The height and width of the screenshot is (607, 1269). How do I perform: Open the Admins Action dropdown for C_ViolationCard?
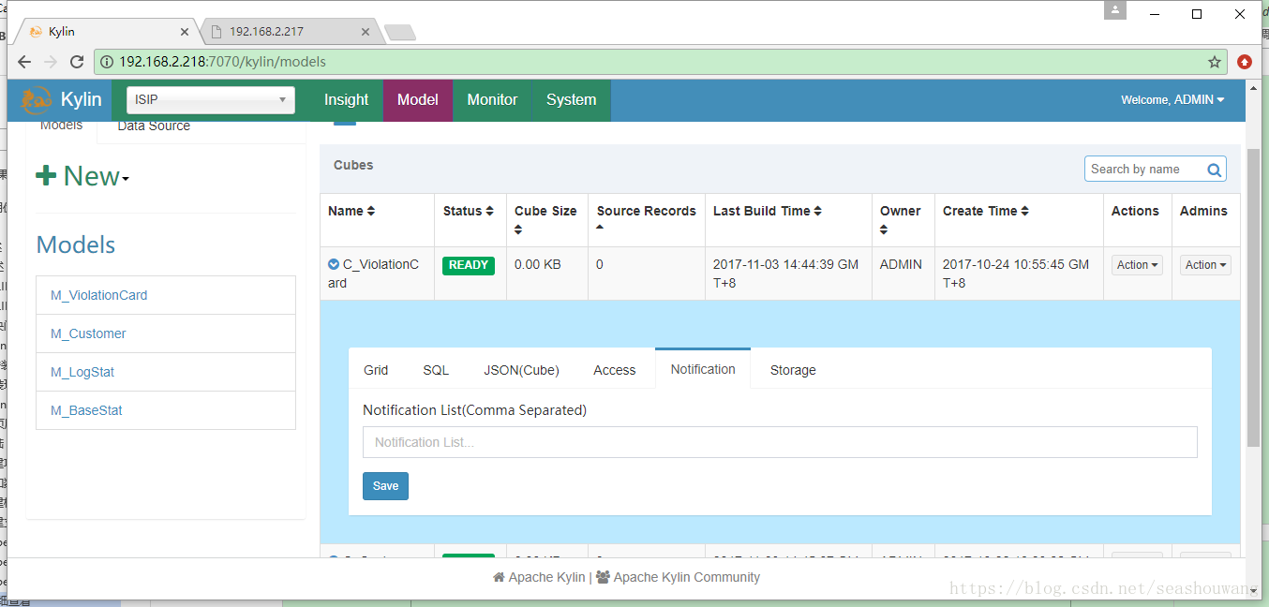(1205, 265)
